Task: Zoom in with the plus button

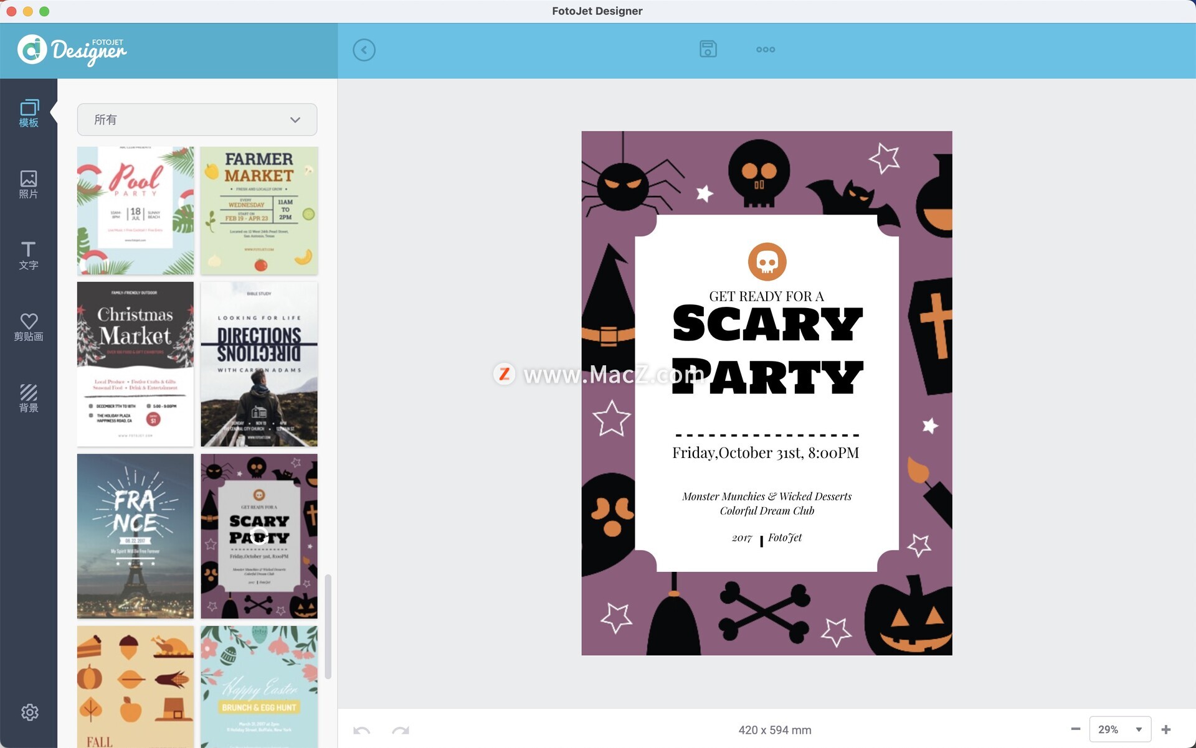Action: [x=1166, y=729]
